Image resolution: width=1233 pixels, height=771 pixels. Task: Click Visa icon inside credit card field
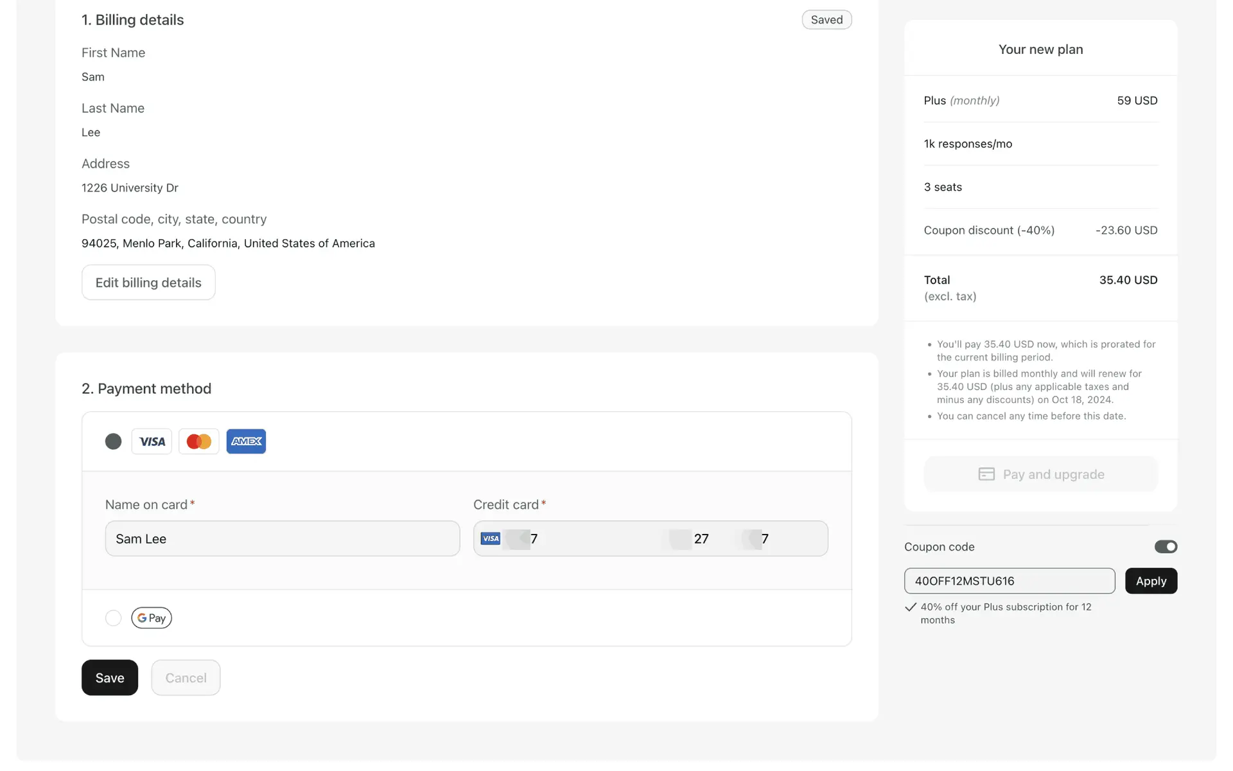tap(491, 538)
